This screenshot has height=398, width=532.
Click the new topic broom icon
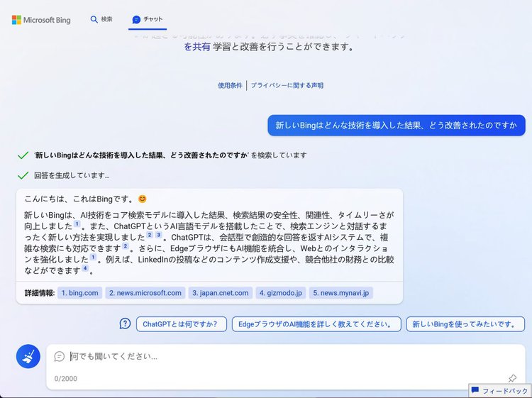[28, 356]
